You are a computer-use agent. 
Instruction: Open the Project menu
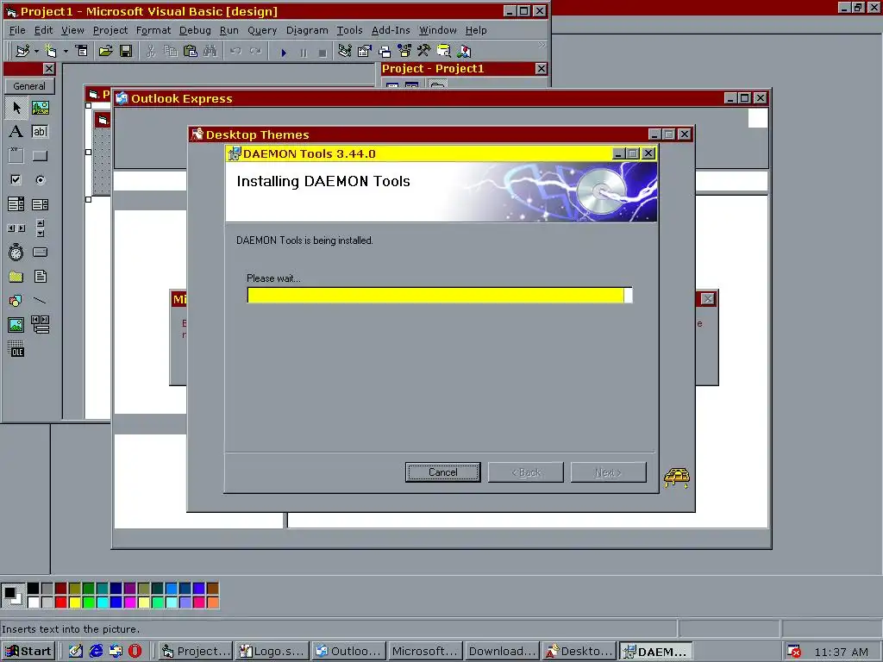[110, 30]
